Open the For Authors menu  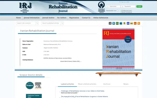62,18
